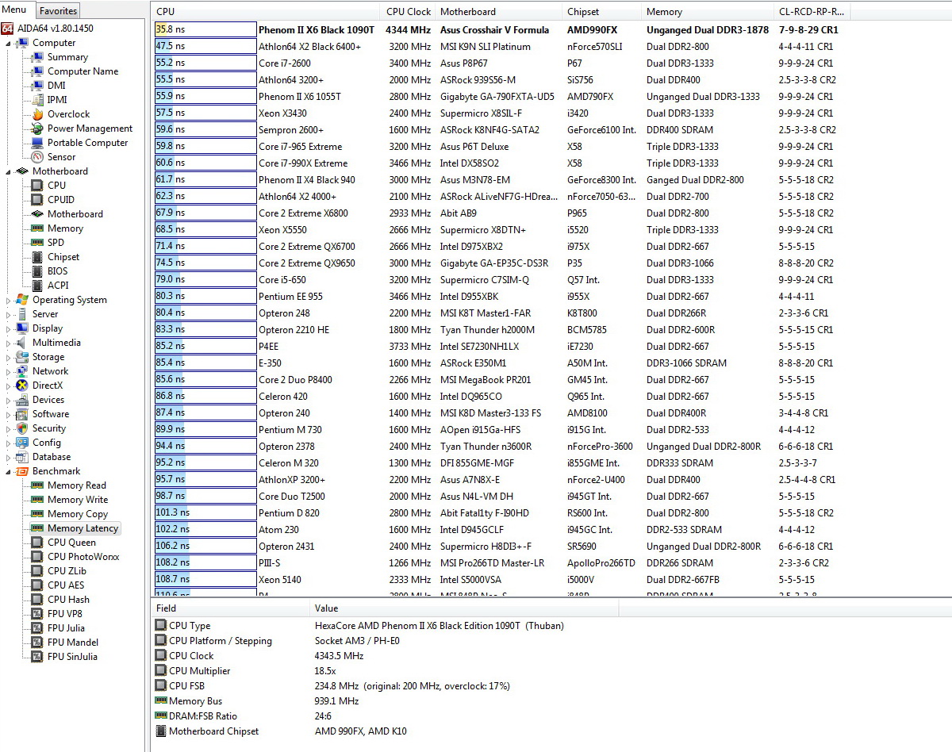
Task: Select the Motherboard Chipset field row
Action: (x=551, y=731)
